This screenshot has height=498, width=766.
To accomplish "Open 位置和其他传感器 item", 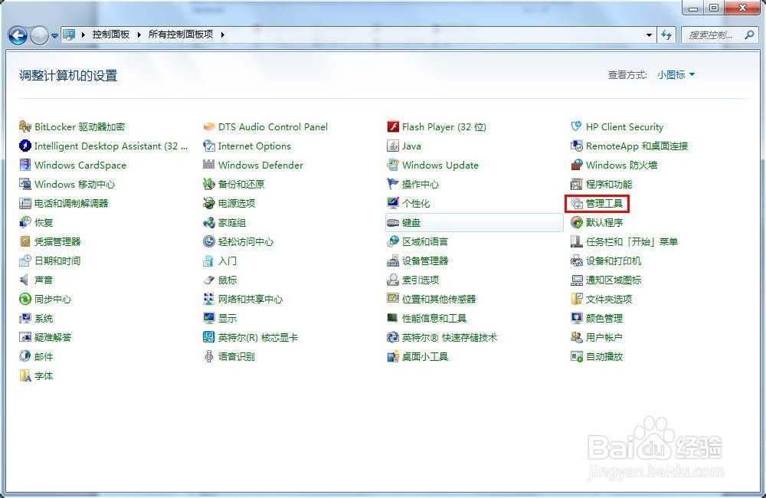I will coord(439,299).
